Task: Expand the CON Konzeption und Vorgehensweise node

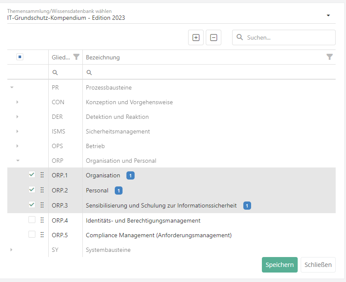Action: pos(17,102)
